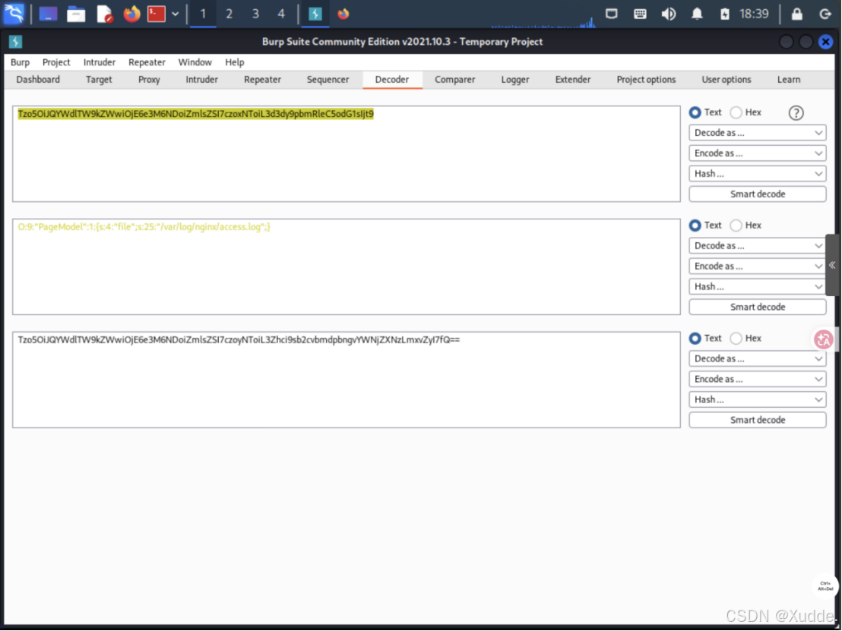
Task: Switch to the Repeater tab
Action: click(263, 80)
